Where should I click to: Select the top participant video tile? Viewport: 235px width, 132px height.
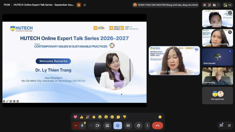218,18
